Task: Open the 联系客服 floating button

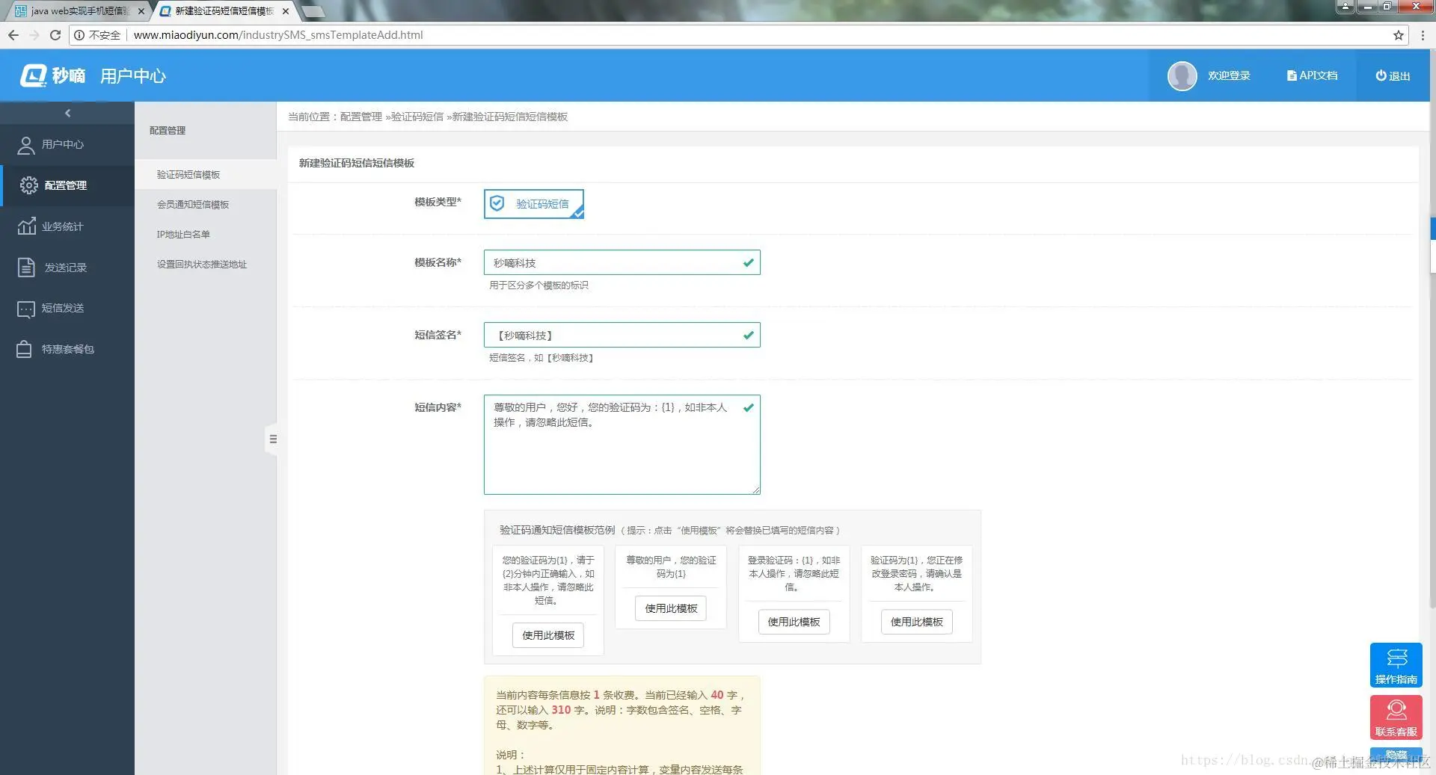Action: (x=1396, y=717)
